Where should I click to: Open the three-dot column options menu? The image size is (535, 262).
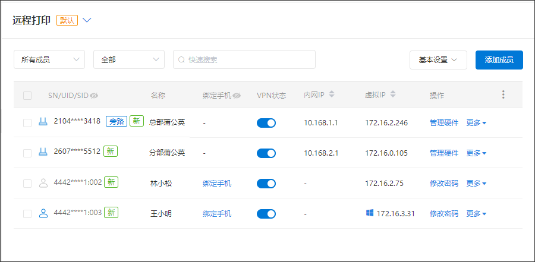503,94
